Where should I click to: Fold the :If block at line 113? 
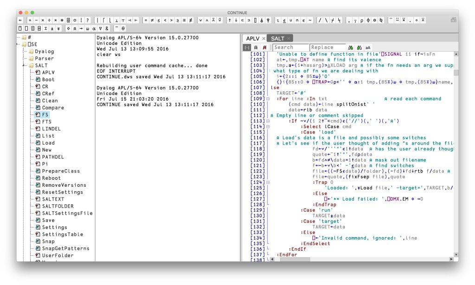(268, 121)
